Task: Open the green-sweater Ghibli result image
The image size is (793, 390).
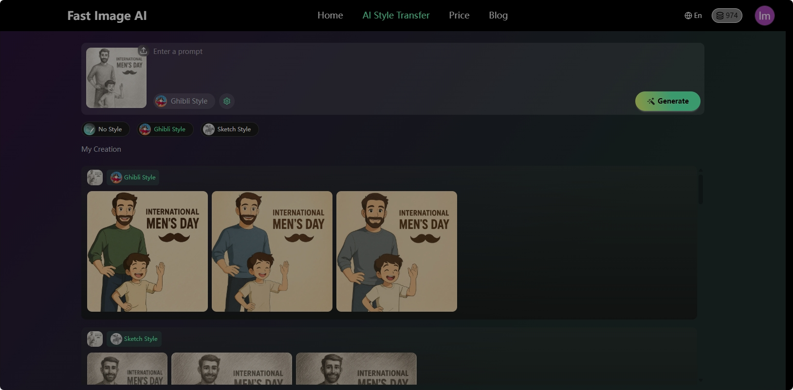Action: click(148, 251)
